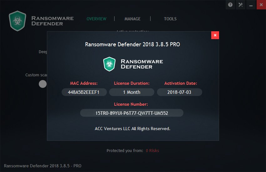Switch to the Overview tab
266x172 pixels.
pos(96,19)
